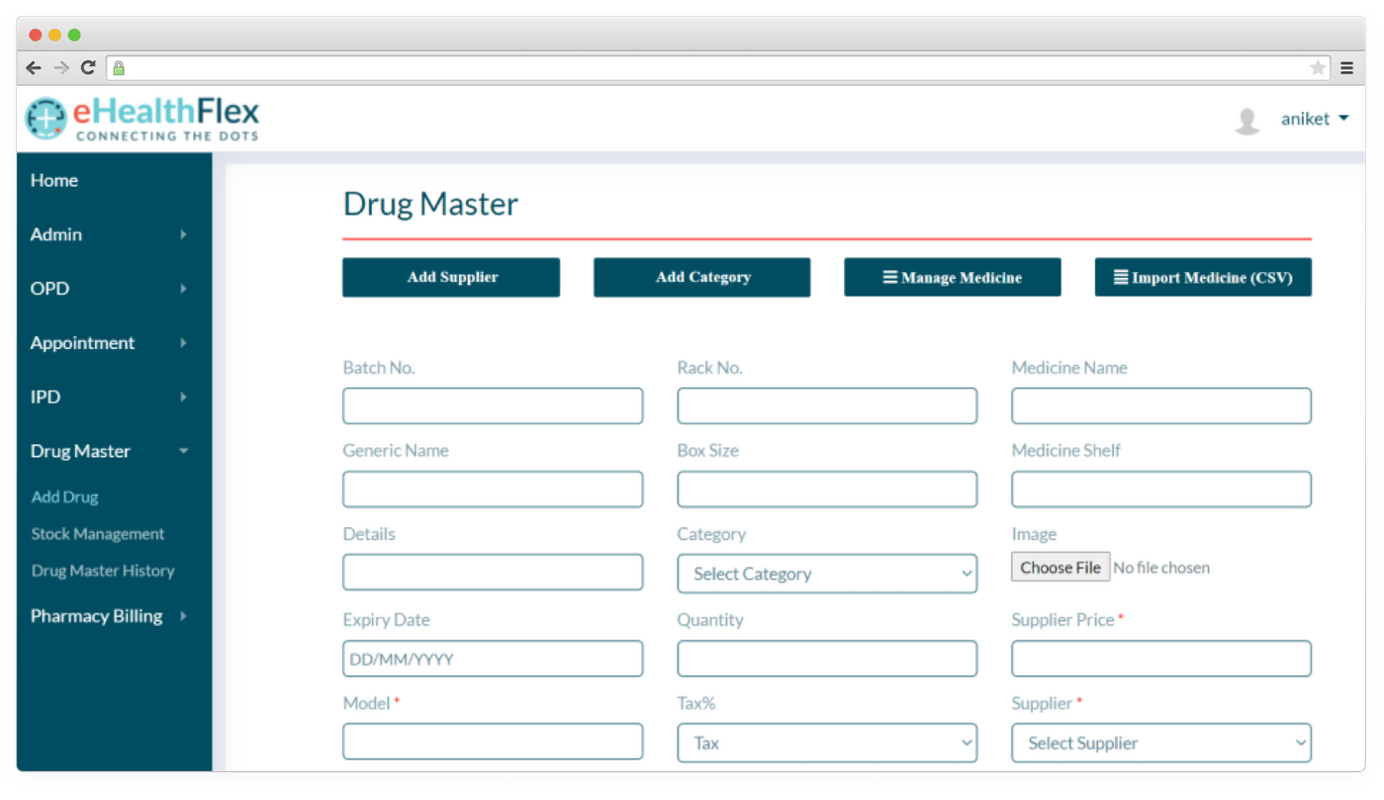Focus the Generic Name input field
The height and width of the screenshot is (800, 1384).
tap(493, 489)
